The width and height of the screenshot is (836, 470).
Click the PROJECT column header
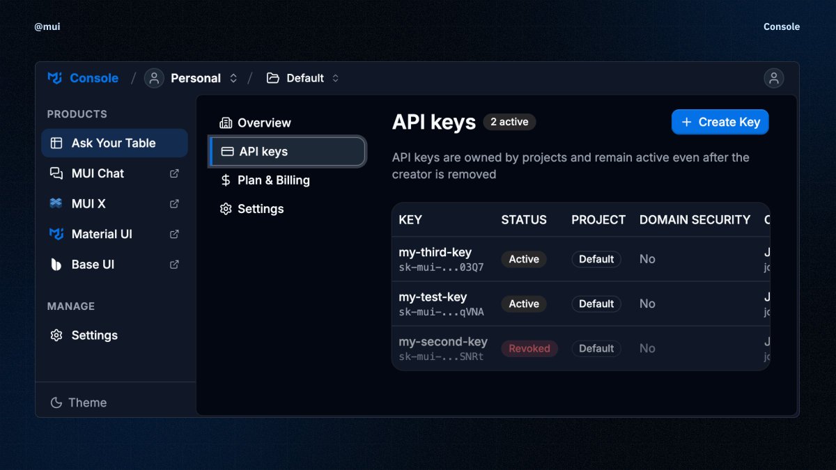tap(598, 219)
